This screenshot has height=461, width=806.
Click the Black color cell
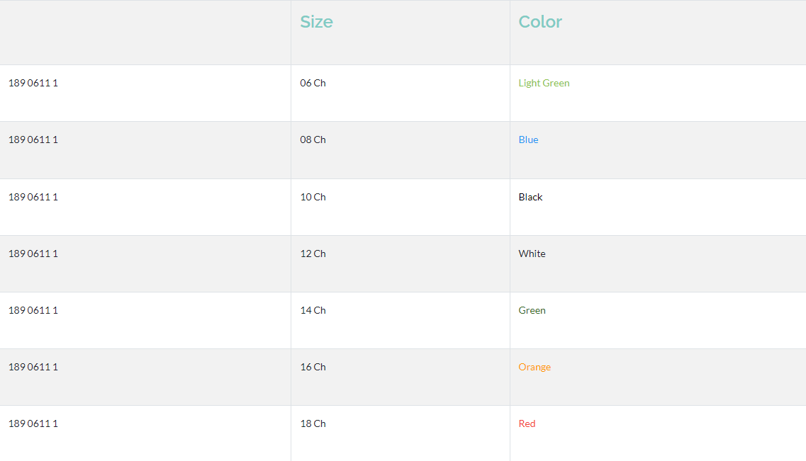(658, 207)
